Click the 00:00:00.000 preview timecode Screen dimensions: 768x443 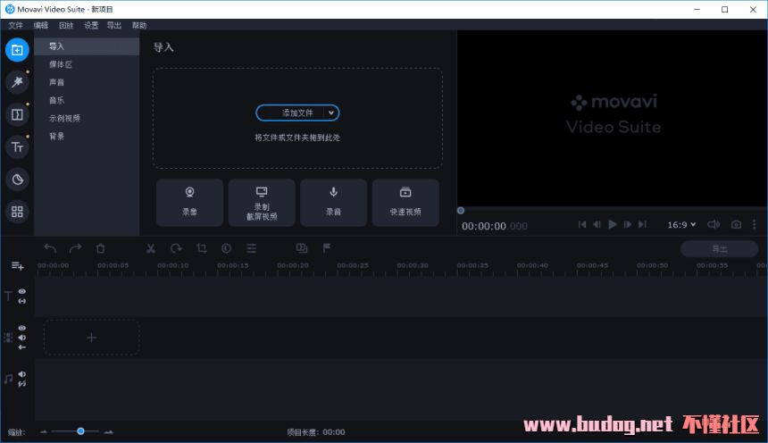[495, 226]
